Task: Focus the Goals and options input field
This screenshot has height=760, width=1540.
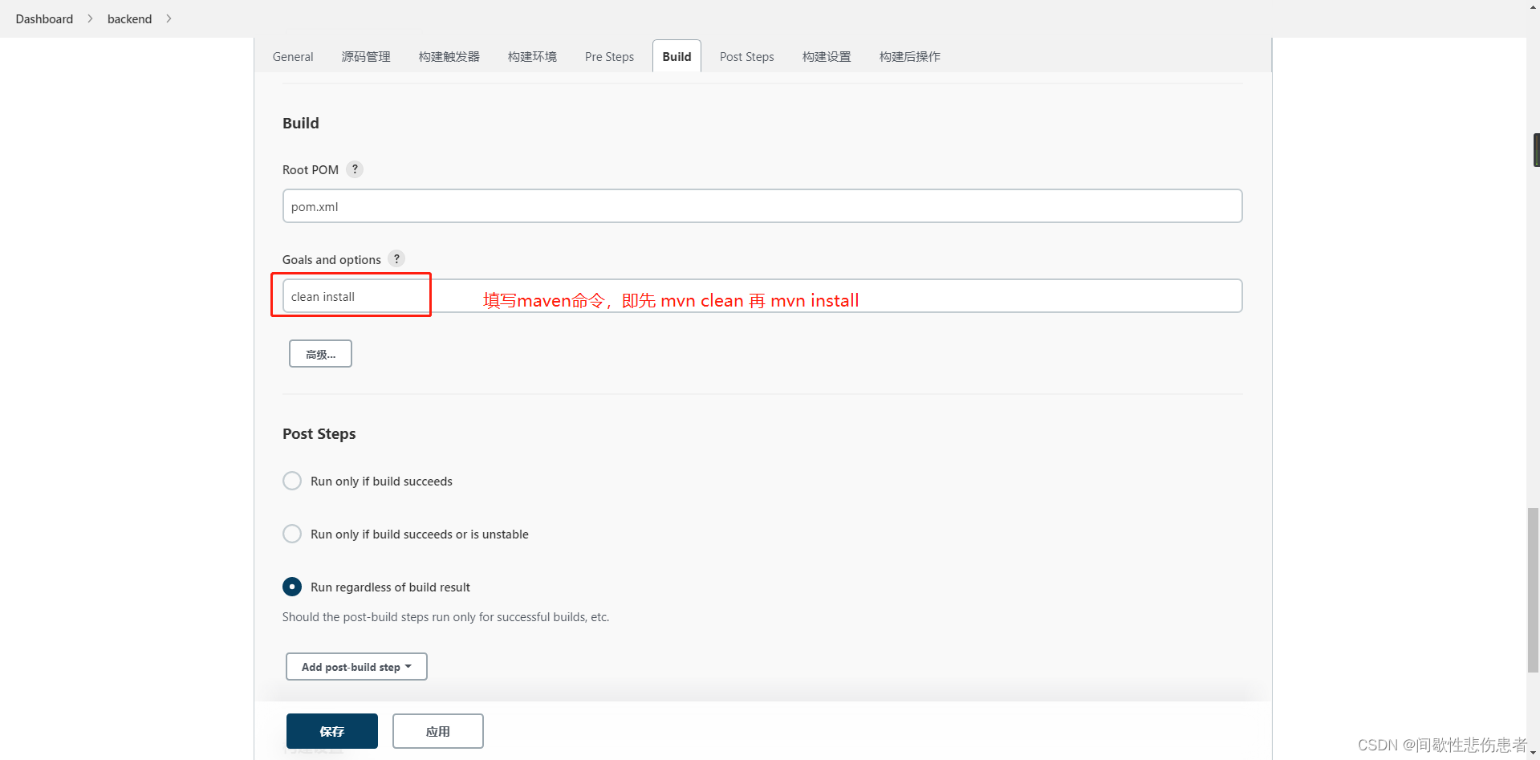Action: [x=762, y=296]
